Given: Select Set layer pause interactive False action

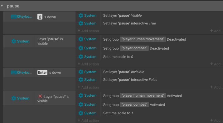Looking at the screenshot, I should [x=130, y=80].
